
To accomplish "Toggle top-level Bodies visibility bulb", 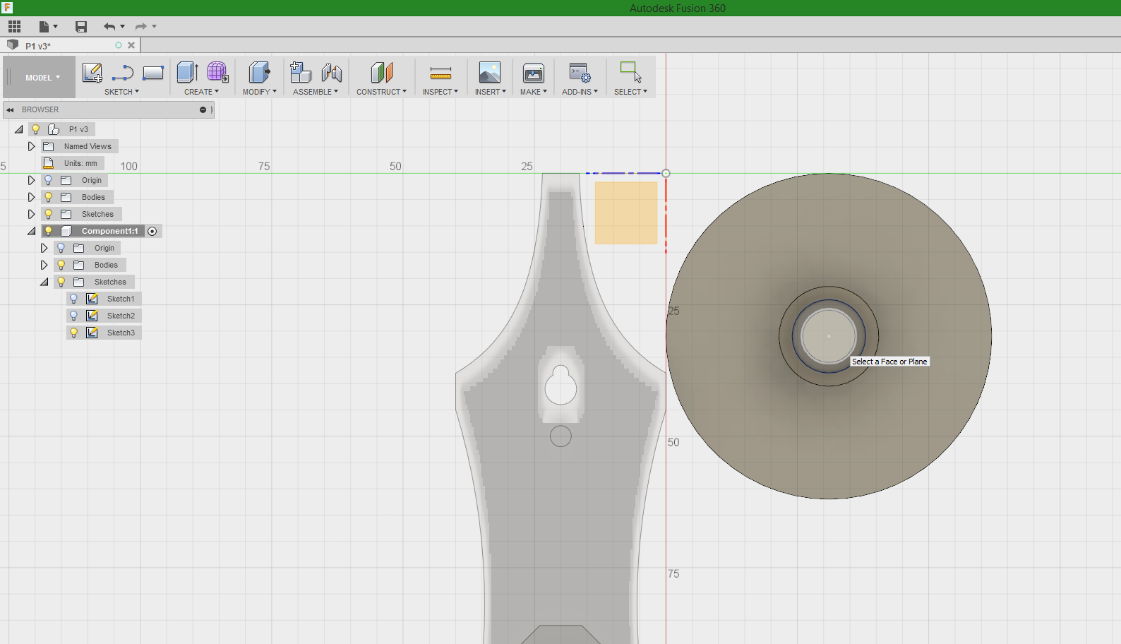I will point(49,197).
